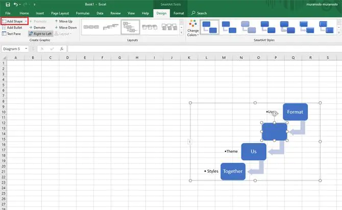Switch to the Data tab
This screenshot has height=210, width=342.
point(100,13)
